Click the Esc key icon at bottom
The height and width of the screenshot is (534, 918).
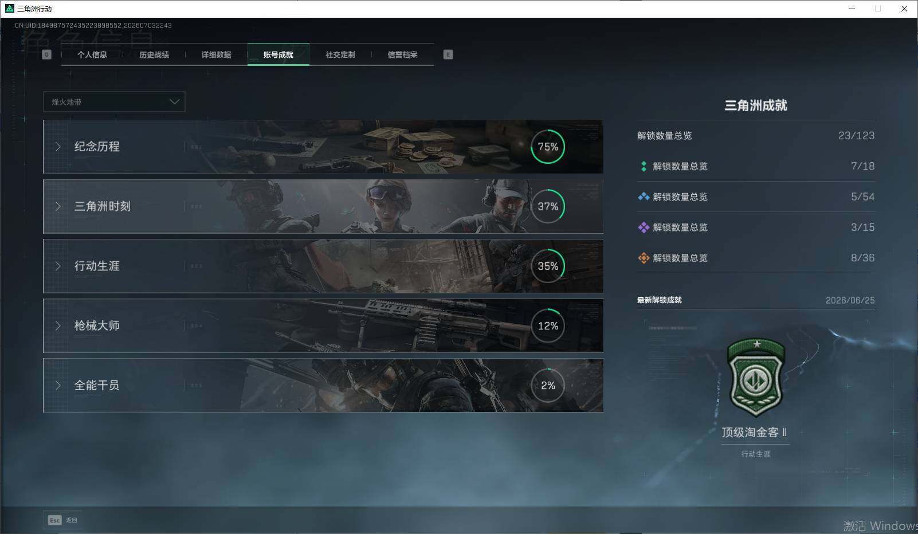pyautogui.click(x=54, y=520)
